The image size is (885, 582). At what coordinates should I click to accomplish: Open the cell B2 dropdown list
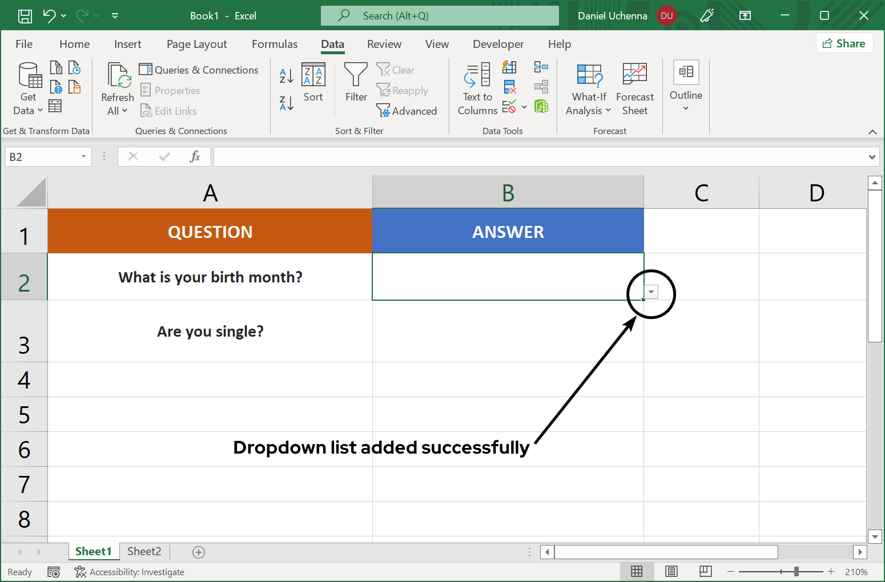click(651, 292)
